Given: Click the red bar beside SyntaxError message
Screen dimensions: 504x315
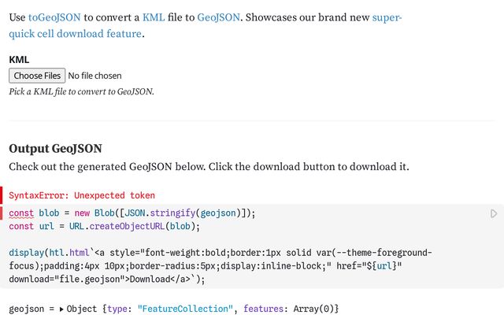Looking at the screenshot, I should point(2,195).
